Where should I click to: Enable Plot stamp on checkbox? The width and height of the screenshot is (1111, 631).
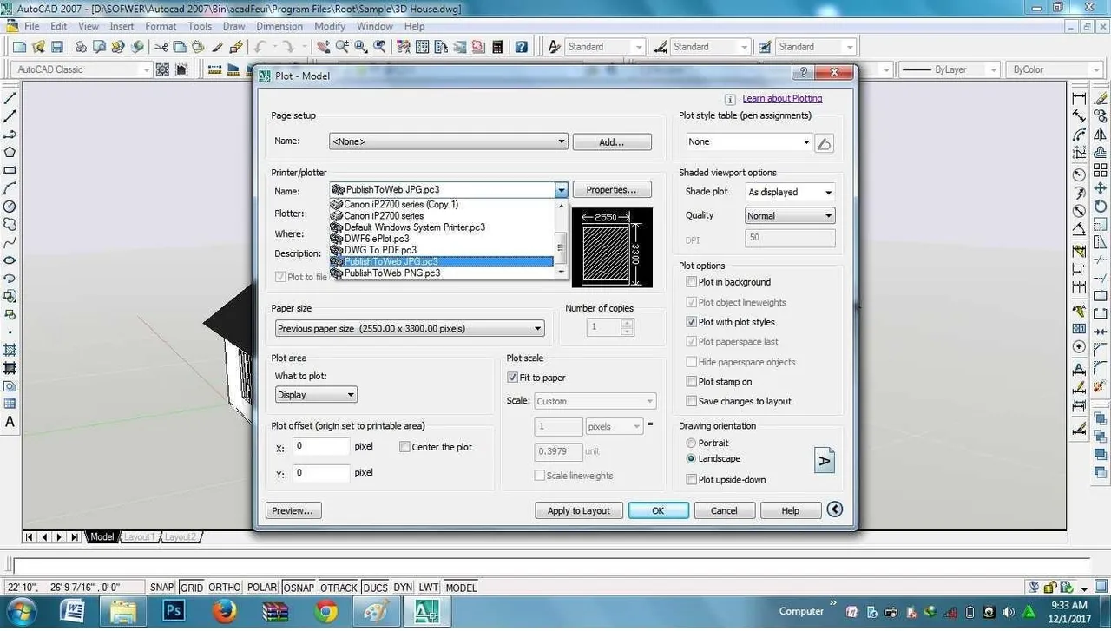click(x=692, y=382)
